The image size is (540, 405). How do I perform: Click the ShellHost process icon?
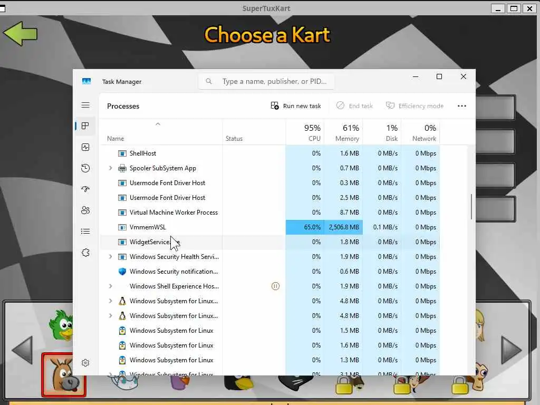click(122, 153)
